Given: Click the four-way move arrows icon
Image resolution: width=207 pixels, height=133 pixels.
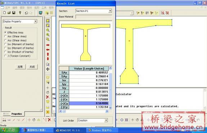Looking at the screenshot, I should (x=48, y=69).
